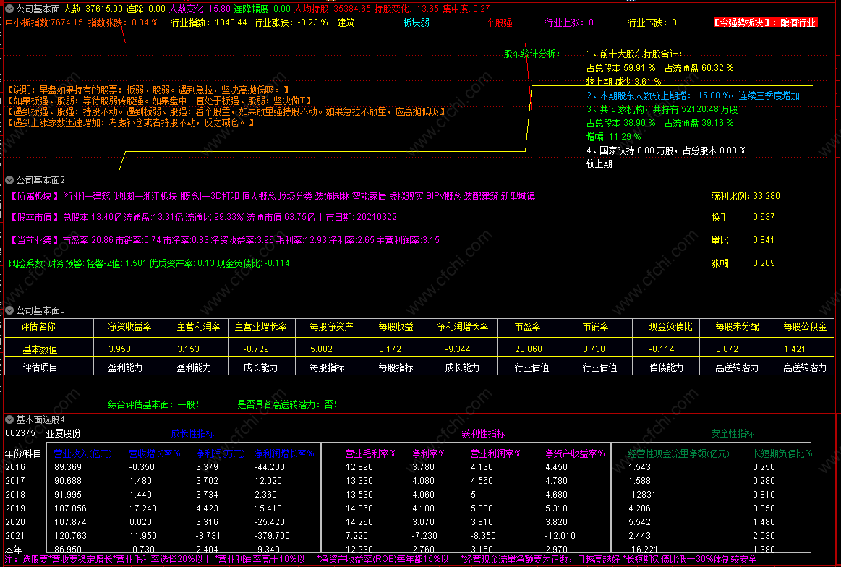This screenshot has height=567, width=841.
Task: Click the 安全性指标 section heading
Action: (x=733, y=434)
